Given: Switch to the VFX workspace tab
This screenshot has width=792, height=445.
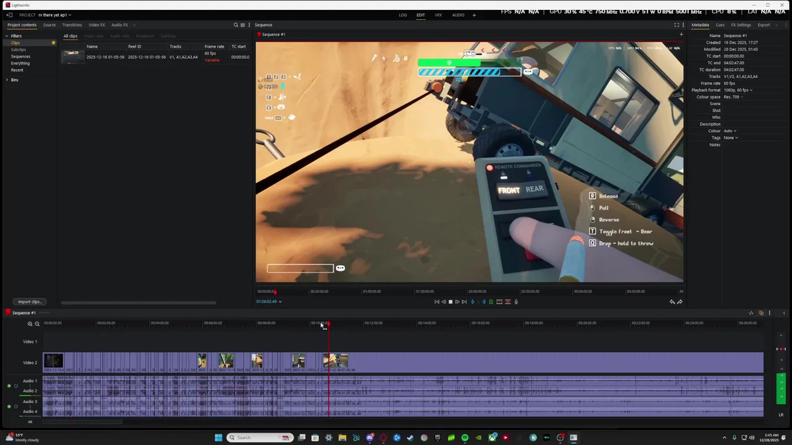Looking at the screenshot, I should click(438, 15).
